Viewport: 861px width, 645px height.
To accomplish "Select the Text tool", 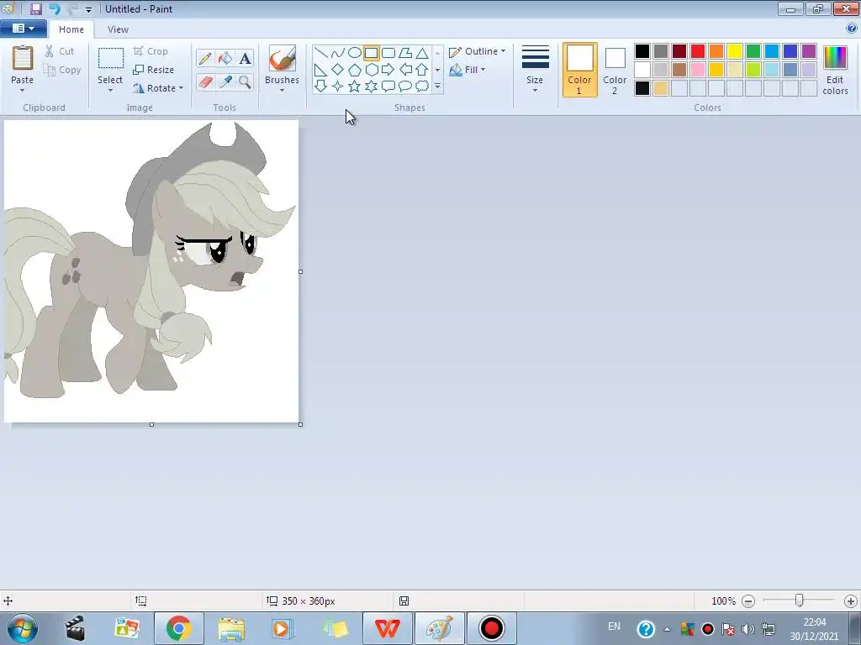I will pyautogui.click(x=245, y=58).
